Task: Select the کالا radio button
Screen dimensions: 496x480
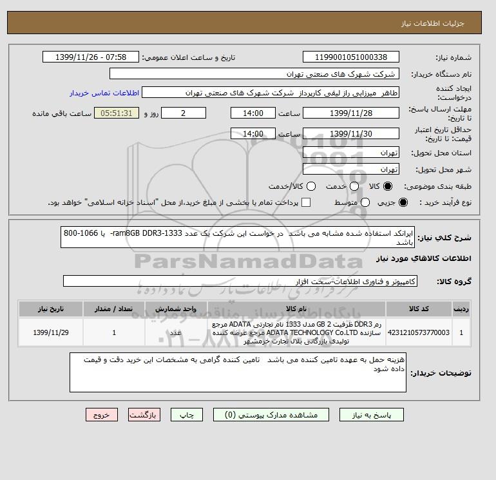Action: (388, 186)
